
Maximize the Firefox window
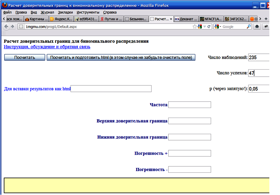(x=263, y=5)
